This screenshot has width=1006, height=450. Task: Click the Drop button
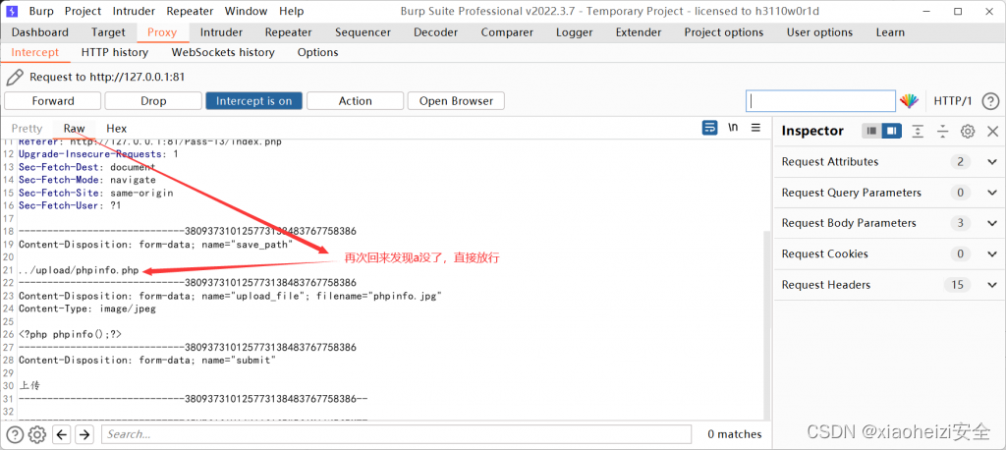click(153, 101)
